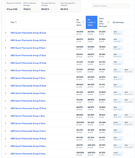The height and width of the screenshot is (158, 135).
Task: Open GRE Quant Flashcards Group 2 Quiz
Action: (28, 124)
